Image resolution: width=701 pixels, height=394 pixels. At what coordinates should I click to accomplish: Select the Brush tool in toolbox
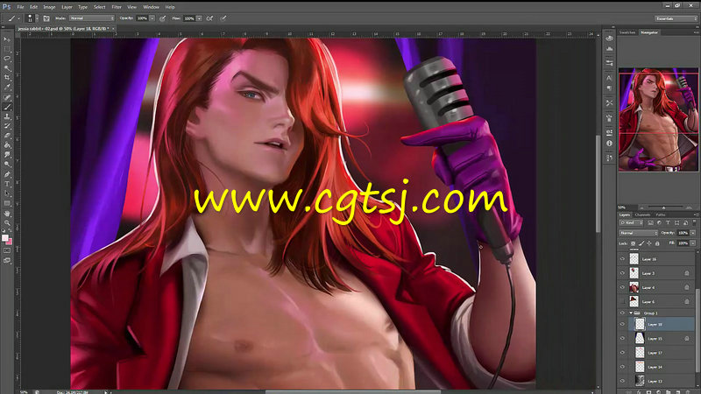pos(7,107)
